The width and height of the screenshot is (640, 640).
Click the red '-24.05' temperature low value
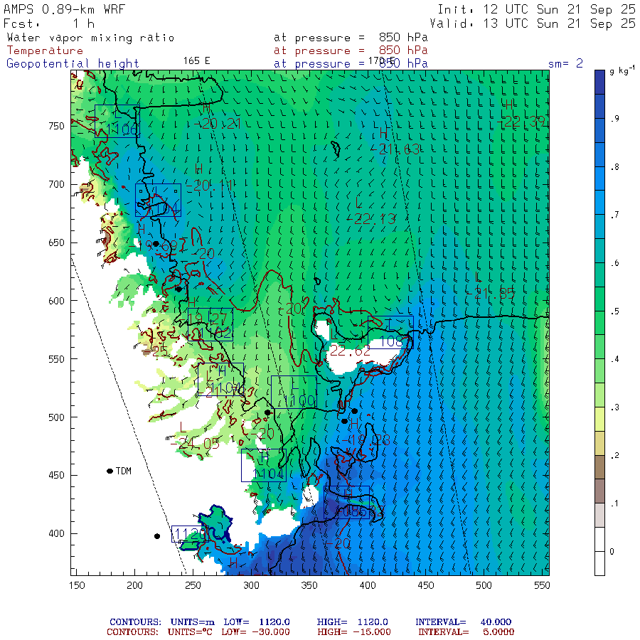195,444
